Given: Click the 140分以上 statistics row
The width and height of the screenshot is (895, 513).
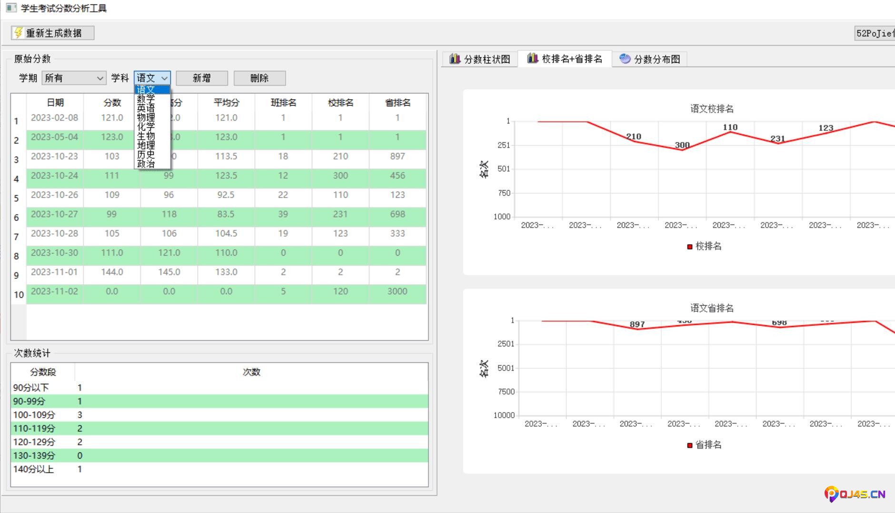Looking at the screenshot, I should 219,469.
